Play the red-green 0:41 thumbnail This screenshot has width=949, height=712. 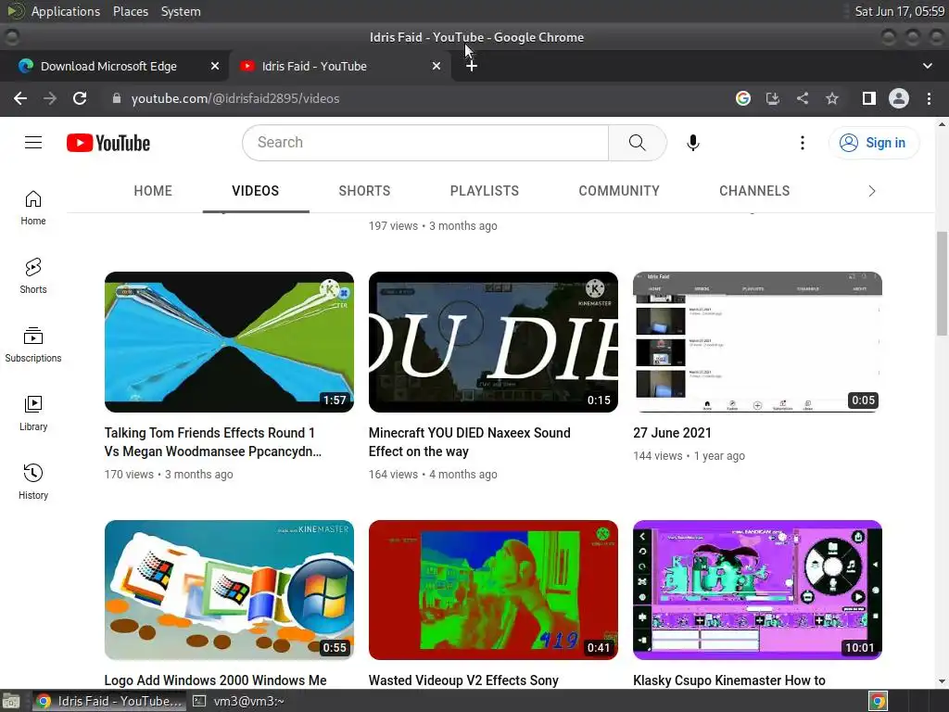coord(493,591)
